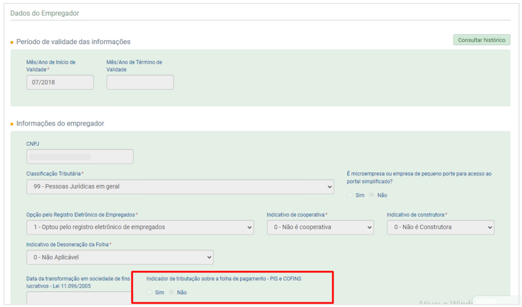Viewport: 522px width, 307px height.
Task: Select Não for PIS e COFINS indicator
Action: [171, 292]
